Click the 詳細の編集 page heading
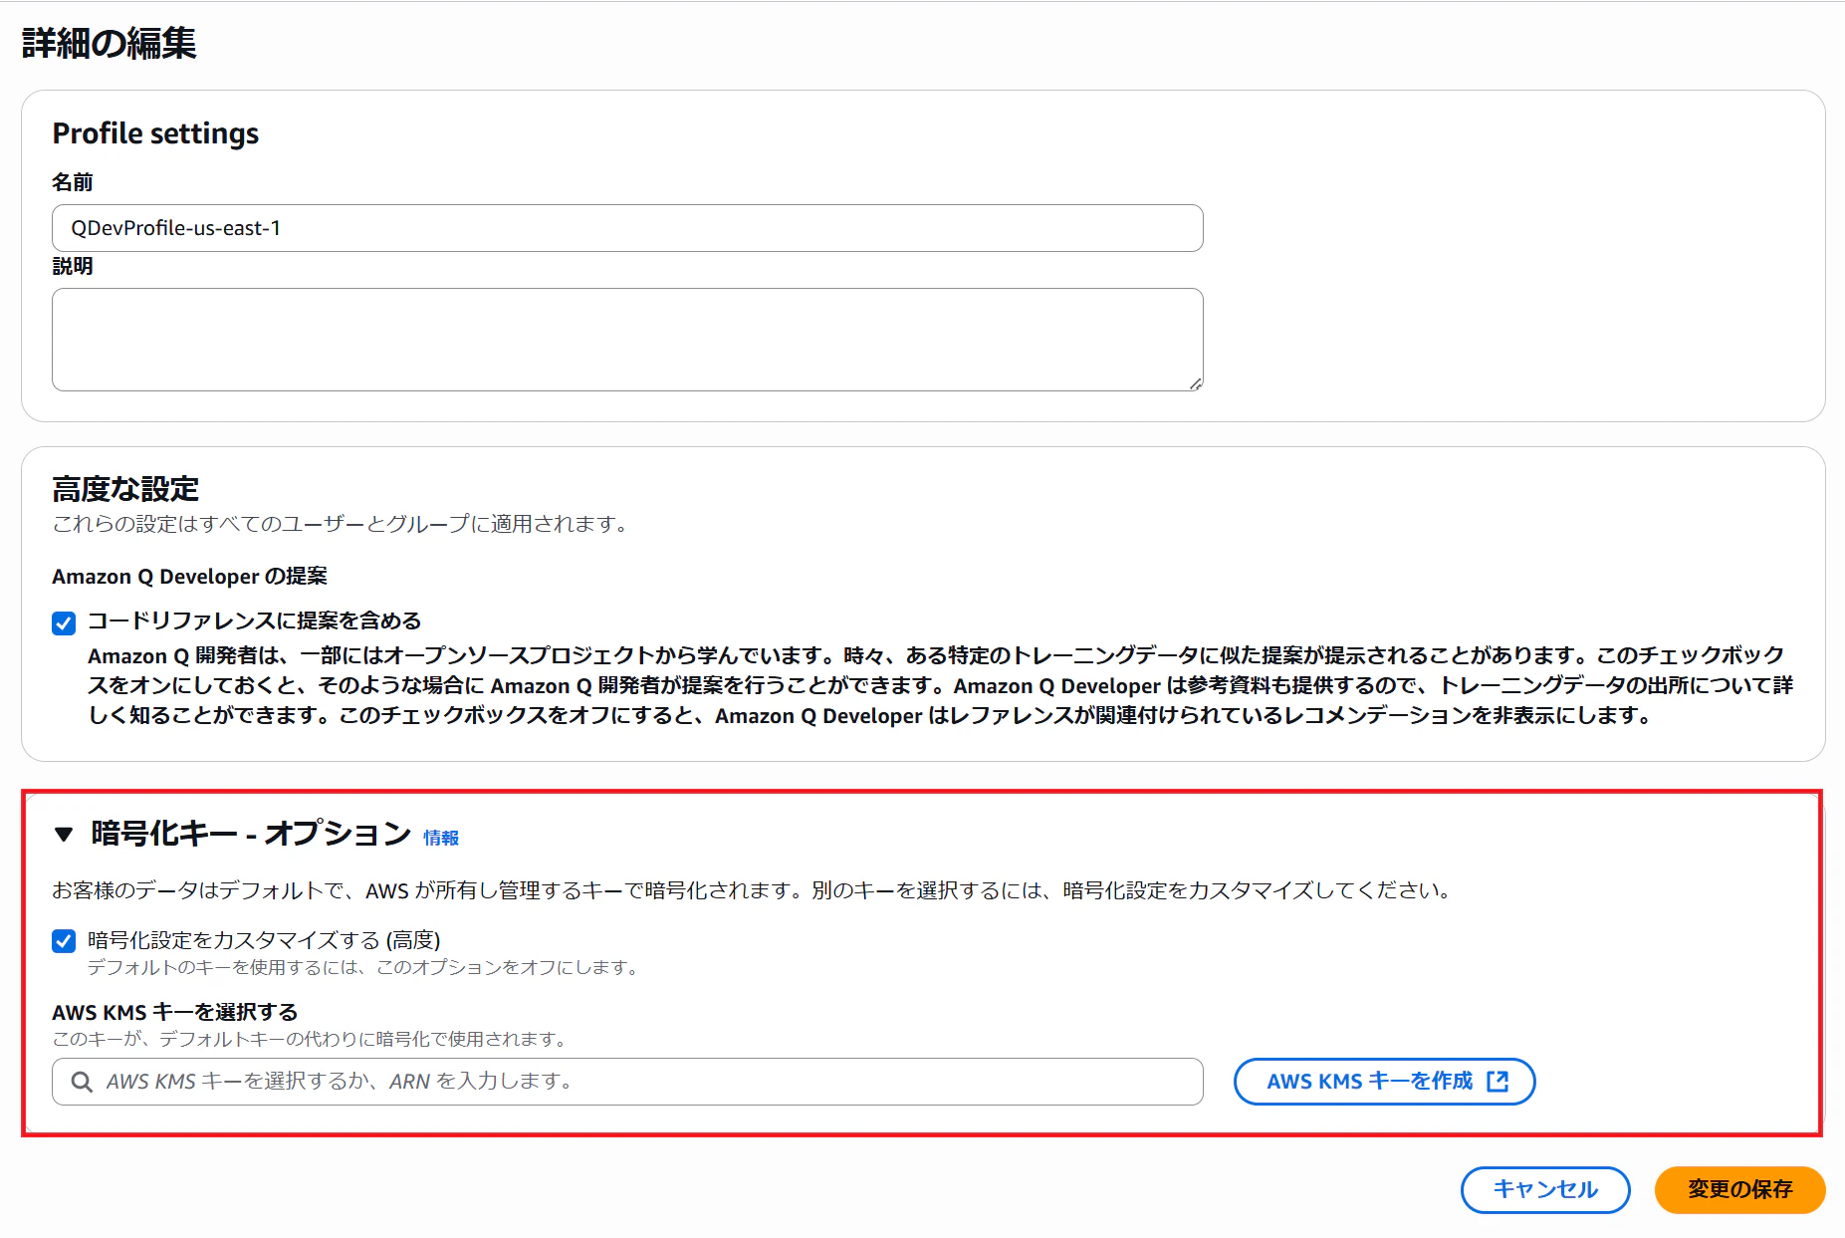This screenshot has width=1845, height=1238. coord(110,43)
